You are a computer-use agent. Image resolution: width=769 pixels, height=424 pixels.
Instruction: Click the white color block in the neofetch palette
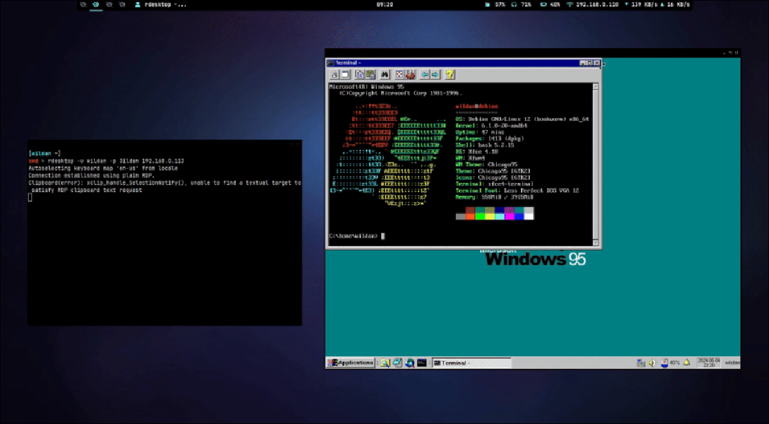click(x=529, y=216)
